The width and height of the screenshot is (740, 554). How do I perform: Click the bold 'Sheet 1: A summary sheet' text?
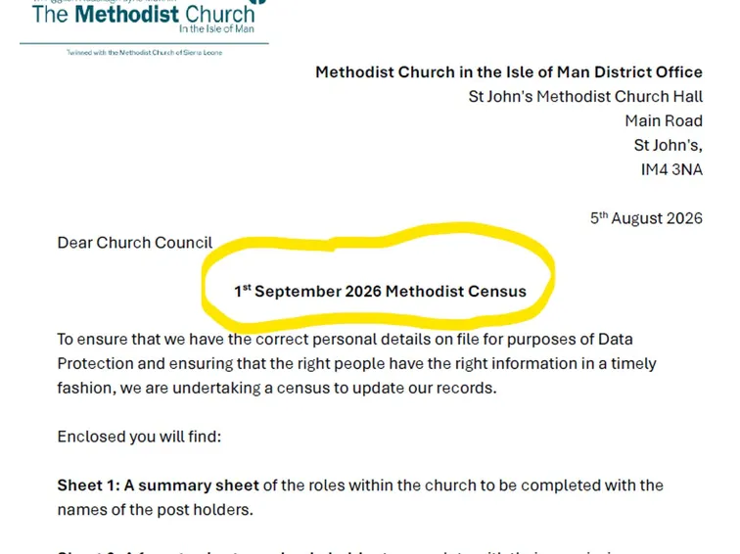pyautogui.click(x=159, y=485)
